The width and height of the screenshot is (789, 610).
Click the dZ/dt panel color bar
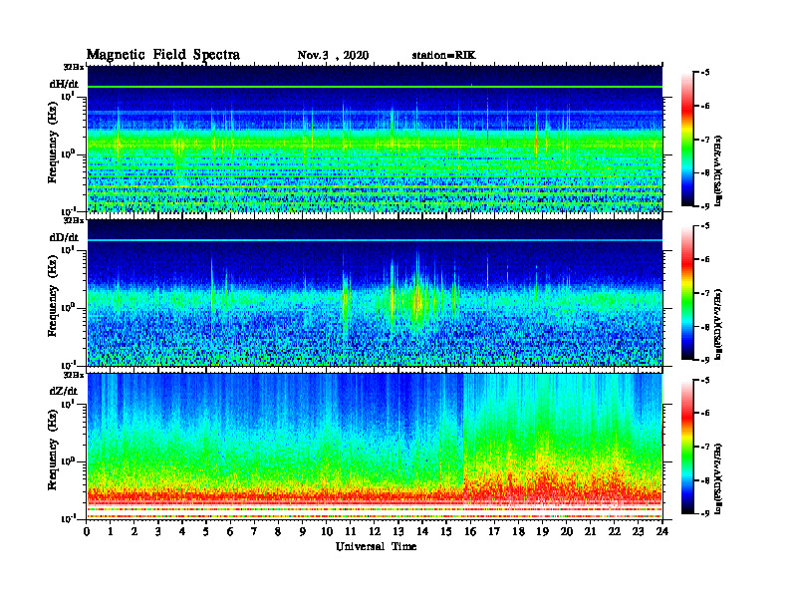(x=687, y=447)
